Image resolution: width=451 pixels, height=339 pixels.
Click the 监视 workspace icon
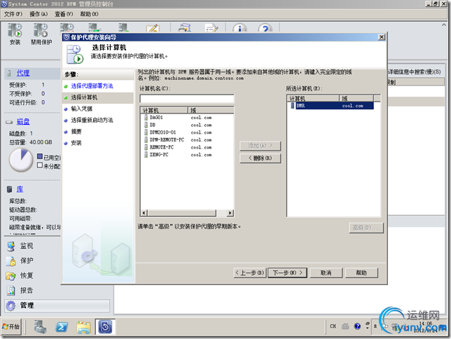[11, 247]
